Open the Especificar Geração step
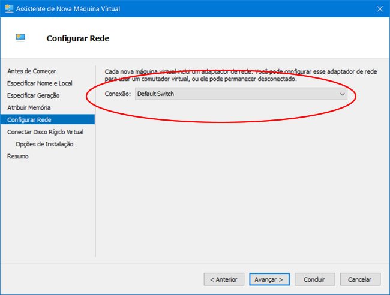390x295 pixels. (33, 95)
